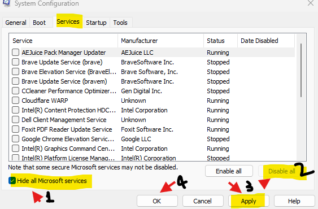Go to the Startup tab

tap(96, 23)
